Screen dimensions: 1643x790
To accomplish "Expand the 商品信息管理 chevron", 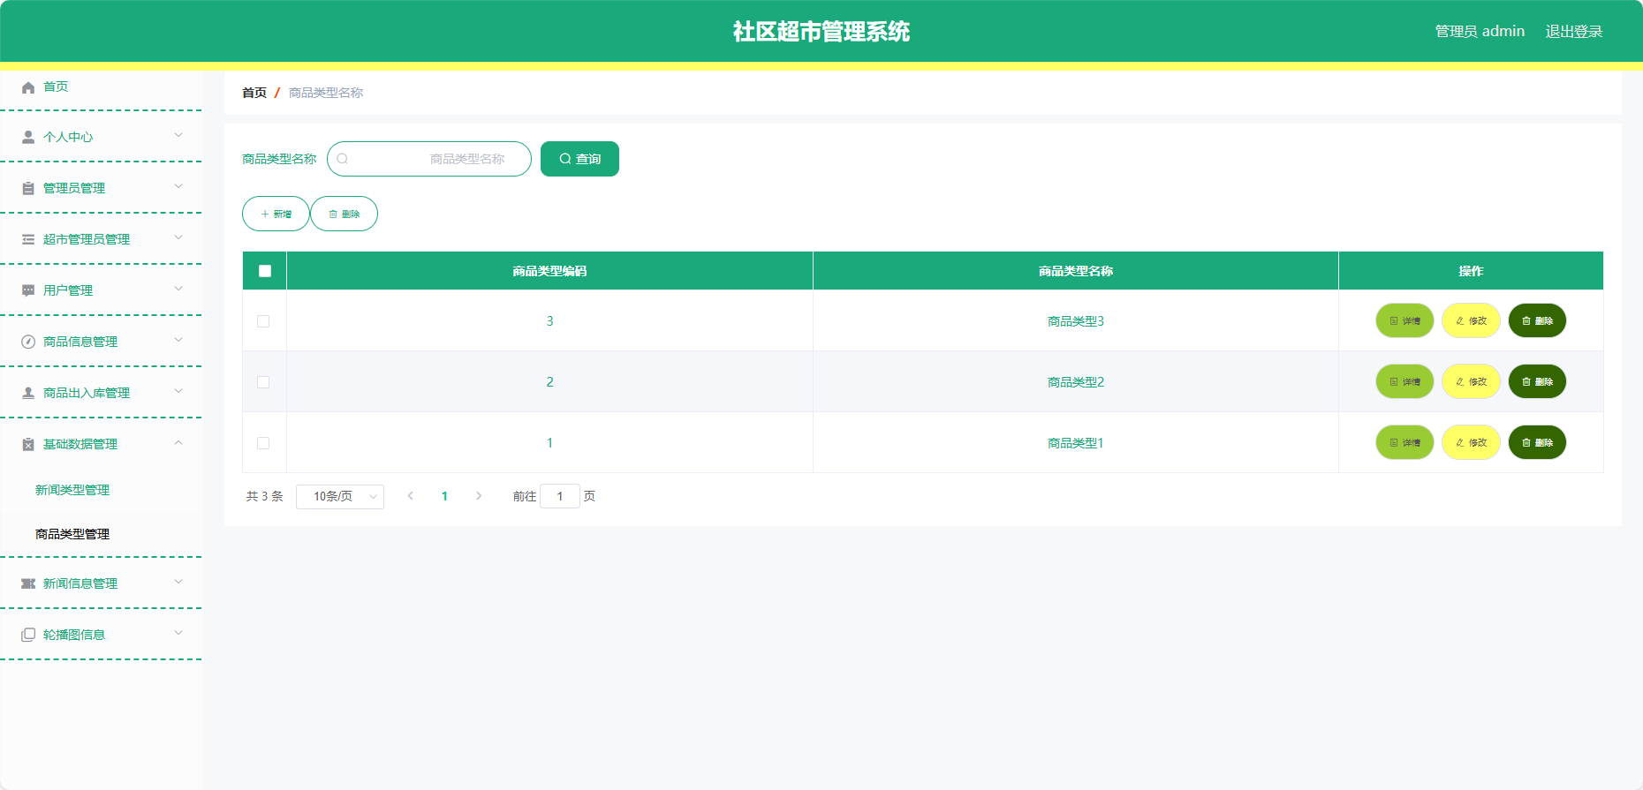I will 178,341.
